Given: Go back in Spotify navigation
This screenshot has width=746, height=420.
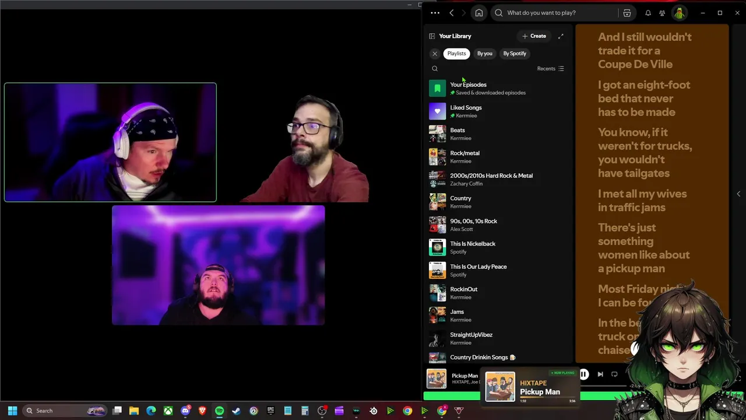Looking at the screenshot, I should (x=451, y=13).
